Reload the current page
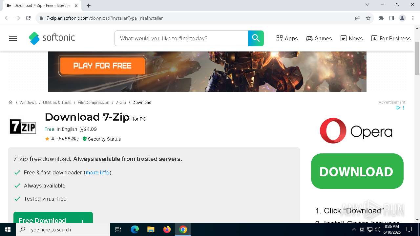Image resolution: width=420 pixels, height=236 pixels. coord(28,18)
